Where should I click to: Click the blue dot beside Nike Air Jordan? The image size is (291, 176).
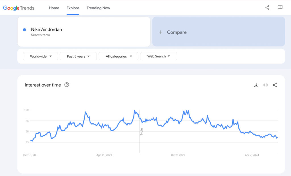24,30
